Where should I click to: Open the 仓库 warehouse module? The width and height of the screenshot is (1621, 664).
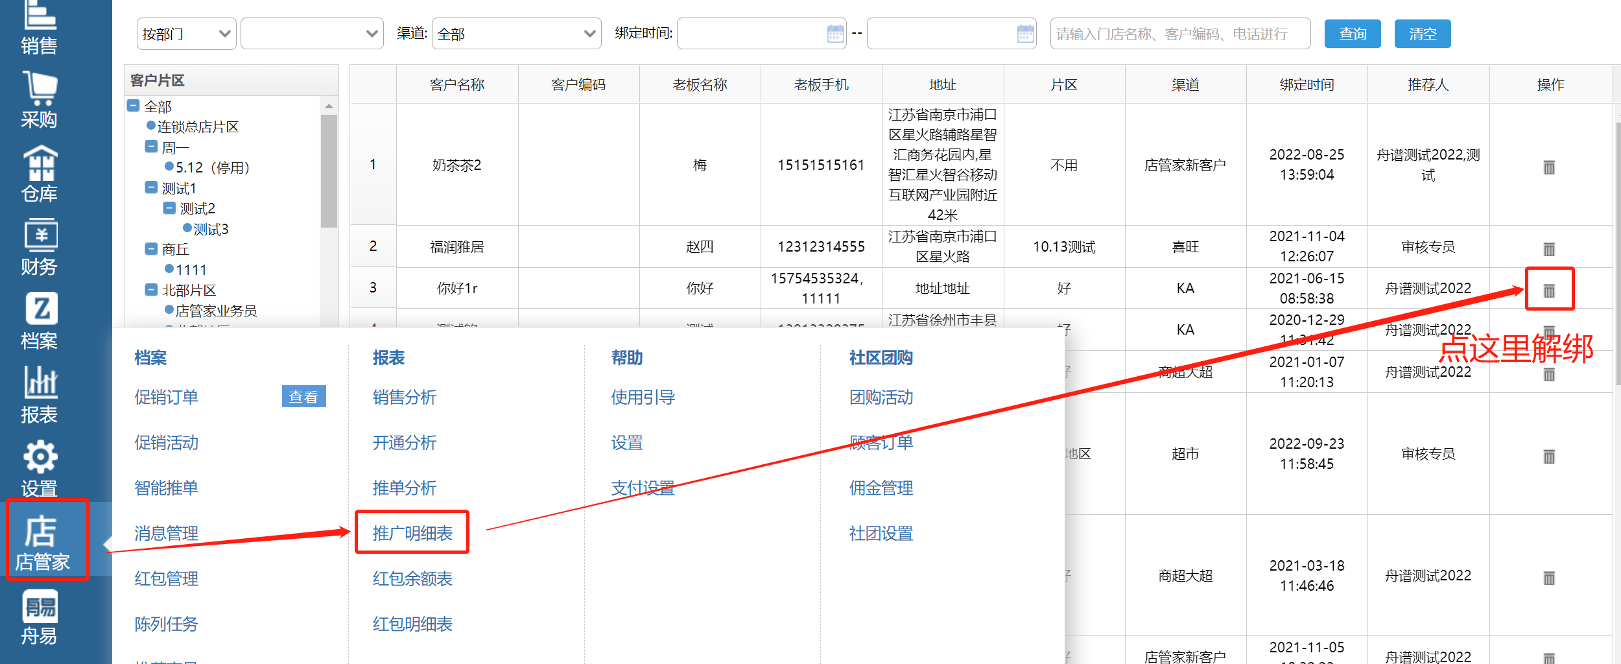click(x=39, y=174)
